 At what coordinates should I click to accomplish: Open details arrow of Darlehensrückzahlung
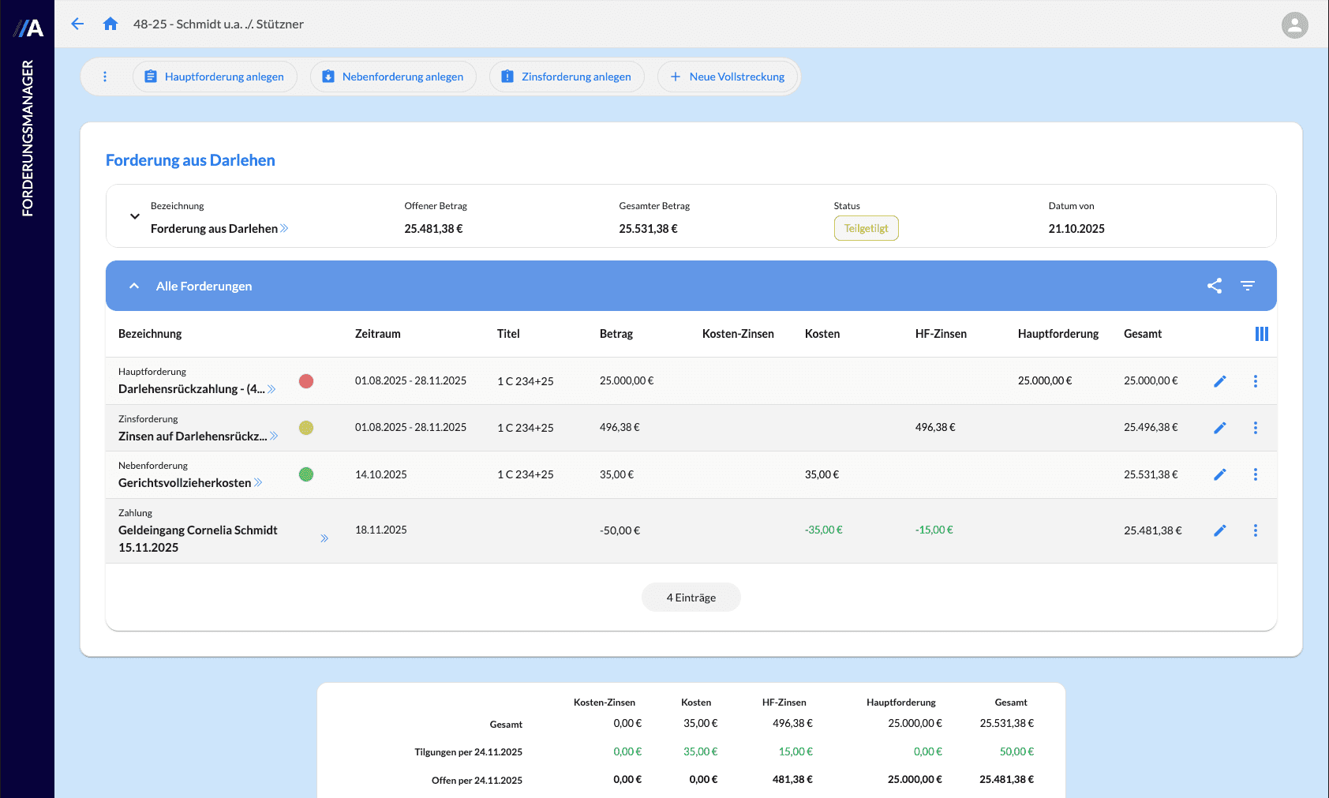point(271,389)
